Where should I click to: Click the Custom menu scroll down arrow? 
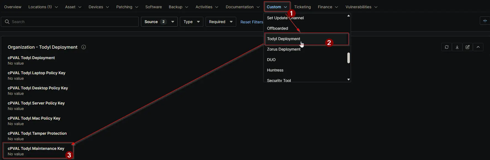[348, 79]
